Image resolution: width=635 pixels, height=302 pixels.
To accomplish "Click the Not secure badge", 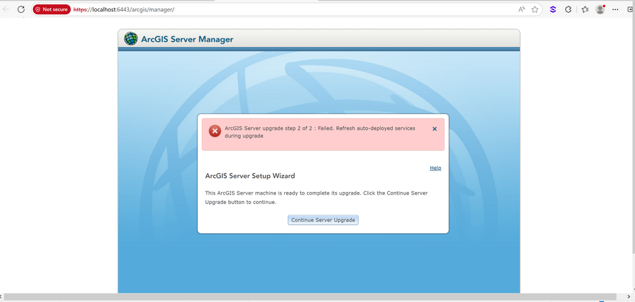I will pos(51,10).
